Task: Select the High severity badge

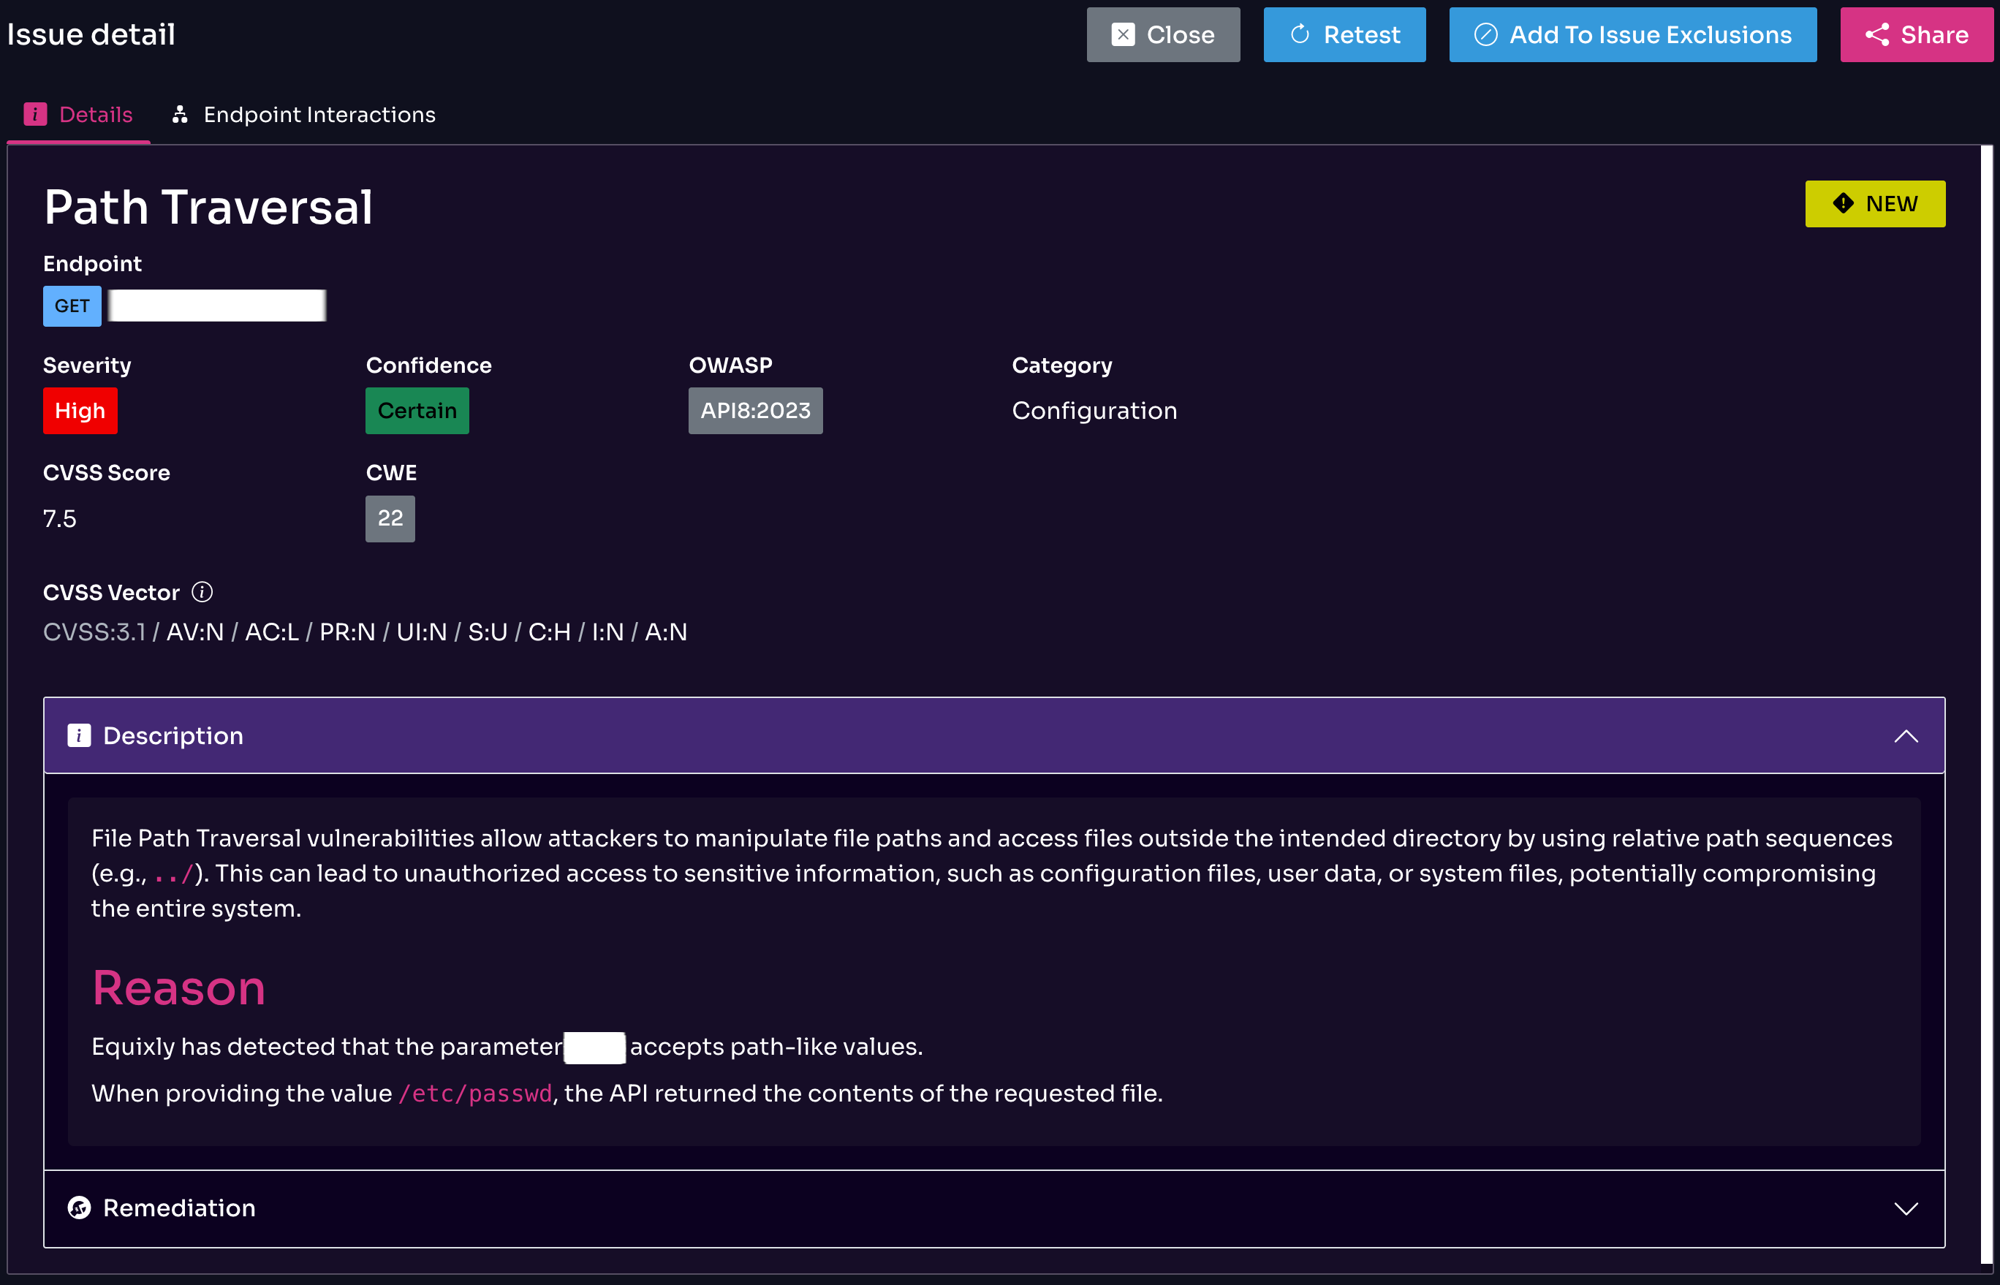Action: pyautogui.click(x=79, y=411)
